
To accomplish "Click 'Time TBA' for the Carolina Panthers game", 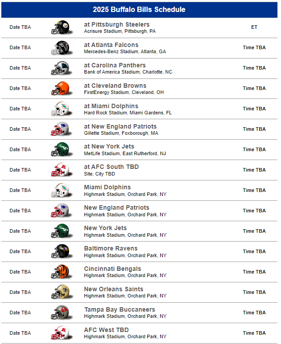I will click(254, 68).
